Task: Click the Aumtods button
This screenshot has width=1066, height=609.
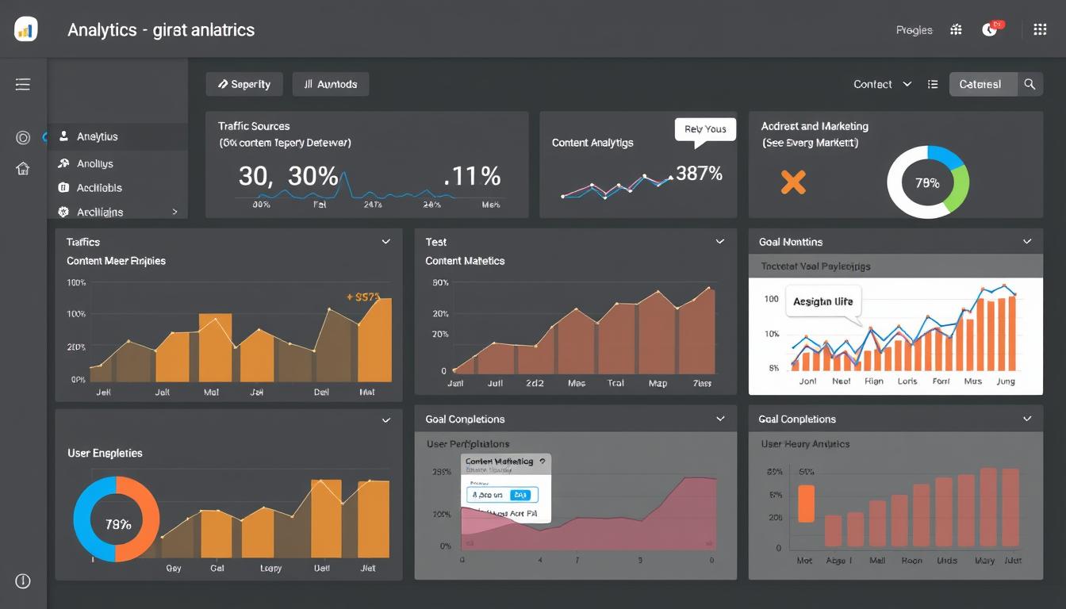Action: click(x=331, y=84)
